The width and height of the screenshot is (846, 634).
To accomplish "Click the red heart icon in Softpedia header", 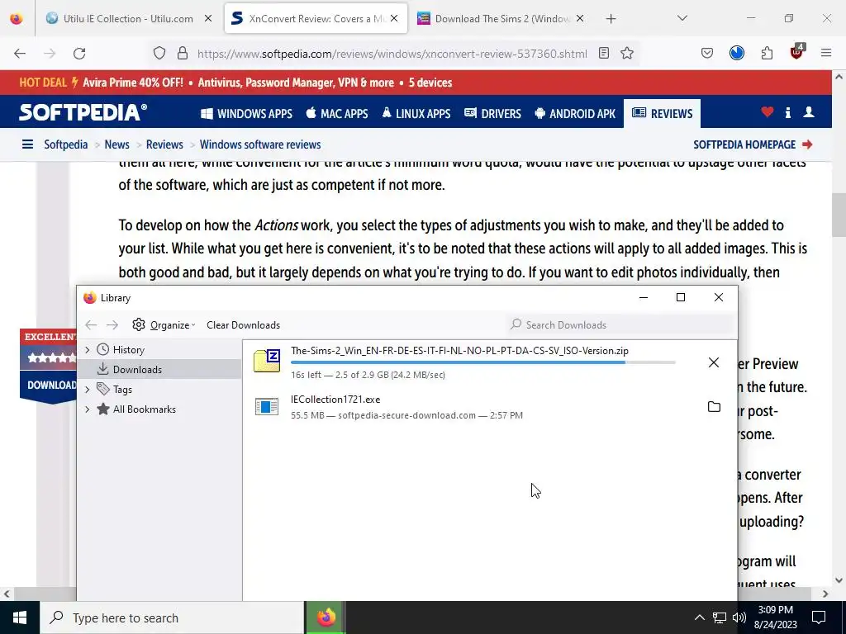I will point(768,112).
